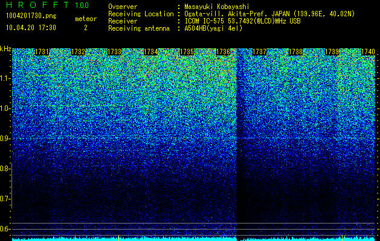
Task: Click the meteor label
Action: coord(86,19)
